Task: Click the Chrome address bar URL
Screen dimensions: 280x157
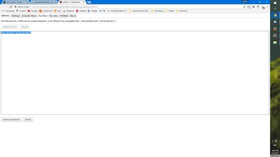Action: 65,7
